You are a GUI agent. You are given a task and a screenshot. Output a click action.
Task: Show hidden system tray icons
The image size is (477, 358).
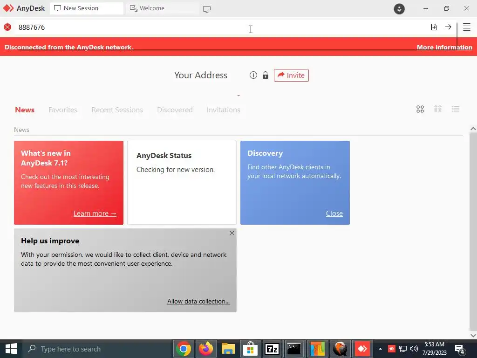380,349
